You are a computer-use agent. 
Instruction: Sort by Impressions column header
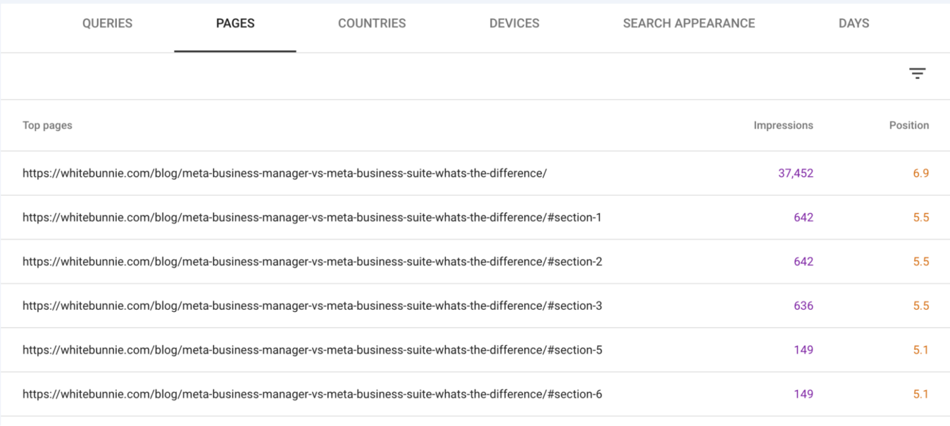[783, 125]
